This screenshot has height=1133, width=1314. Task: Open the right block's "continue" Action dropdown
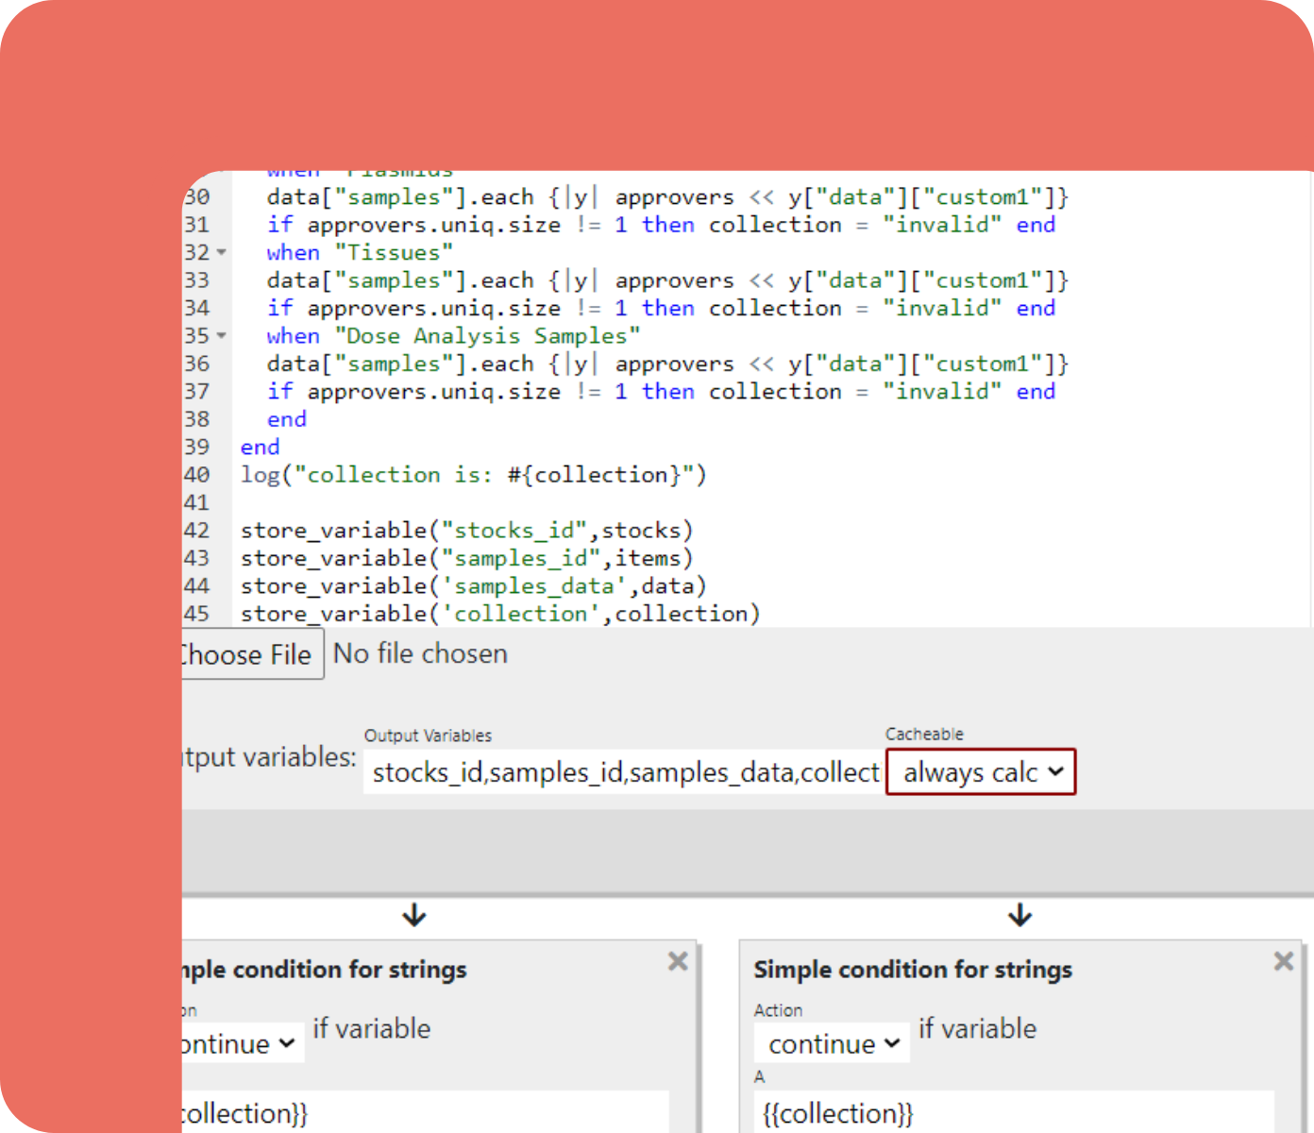[830, 1043]
